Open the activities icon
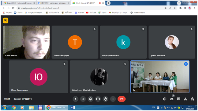 pos(185,99)
